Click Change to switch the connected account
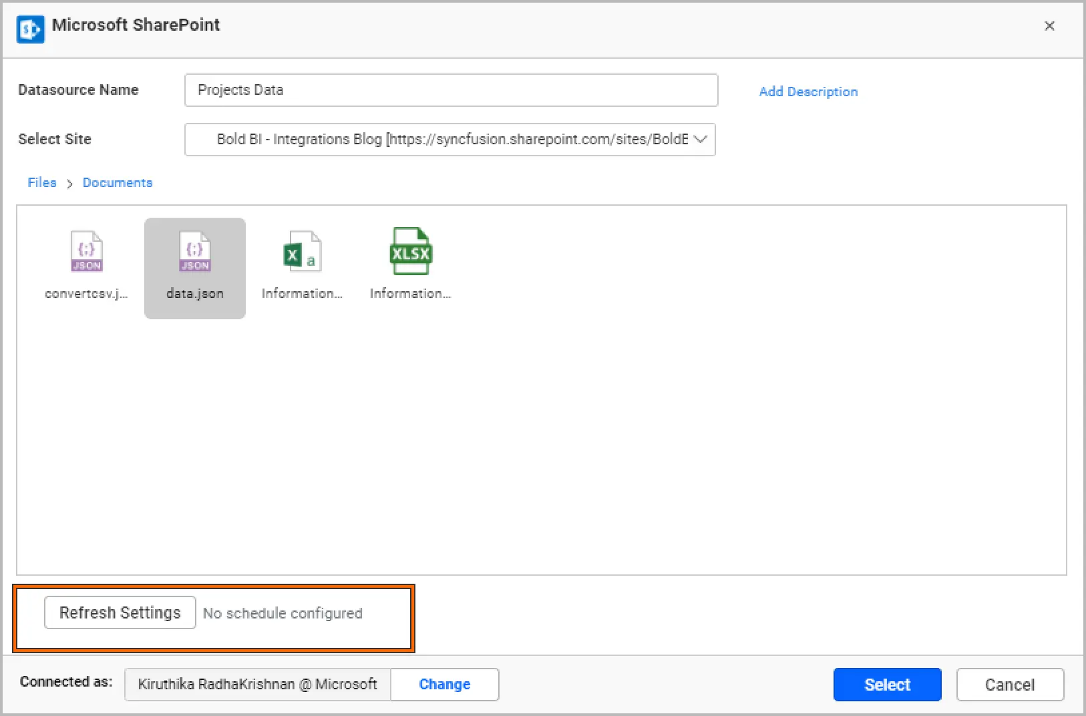The width and height of the screenshot is (1086, 716). 444,685
